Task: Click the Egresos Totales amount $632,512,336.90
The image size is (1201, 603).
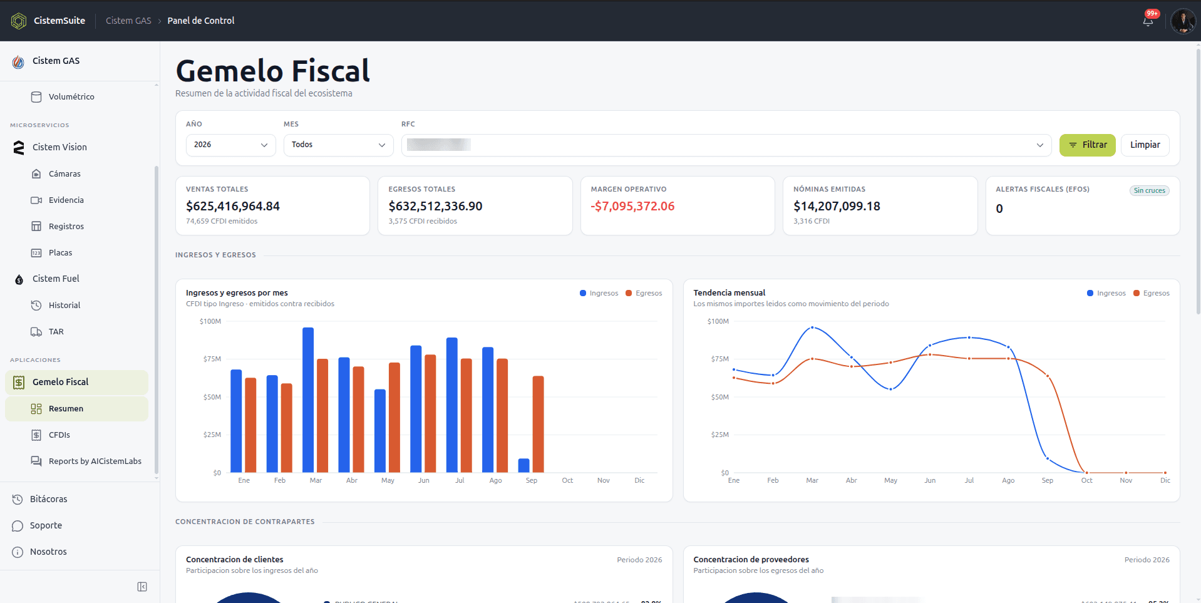Action: pos(436,207)
